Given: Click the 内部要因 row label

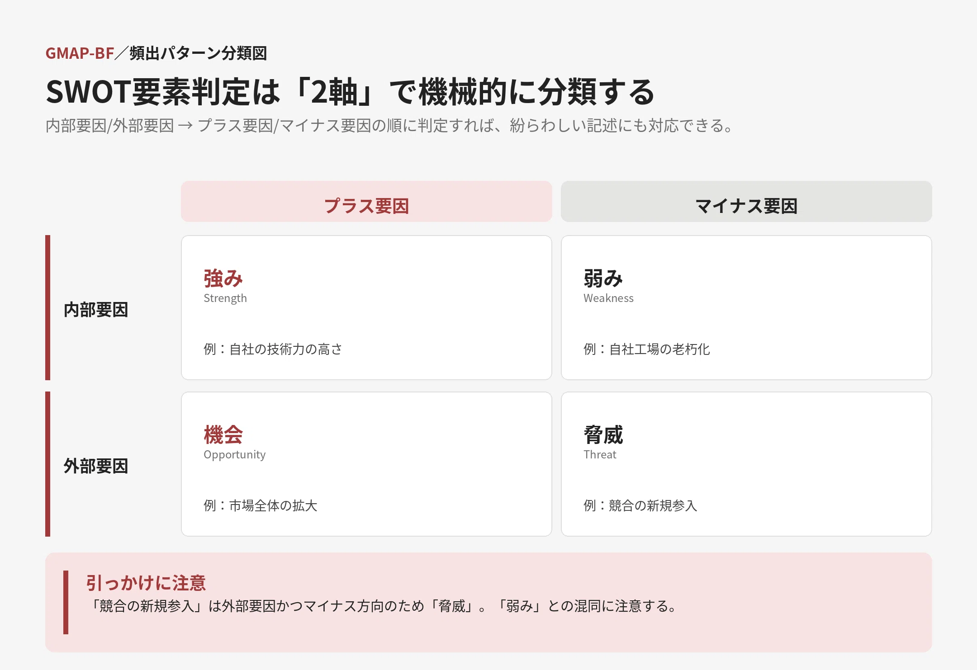Looking at the screenshot, I should (x=96, y=310).
